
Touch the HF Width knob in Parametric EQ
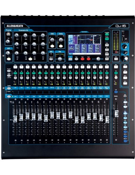(x=43, y=35)
